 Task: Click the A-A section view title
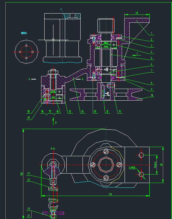pyautogui.click(x=53, y=149)
